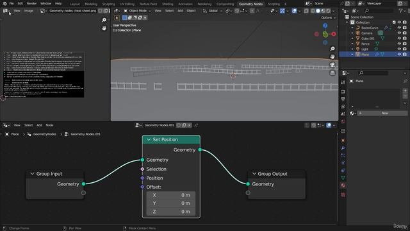Open the World properties tab
This screenshot has height=231, width=410.
[x=343, y=121]
